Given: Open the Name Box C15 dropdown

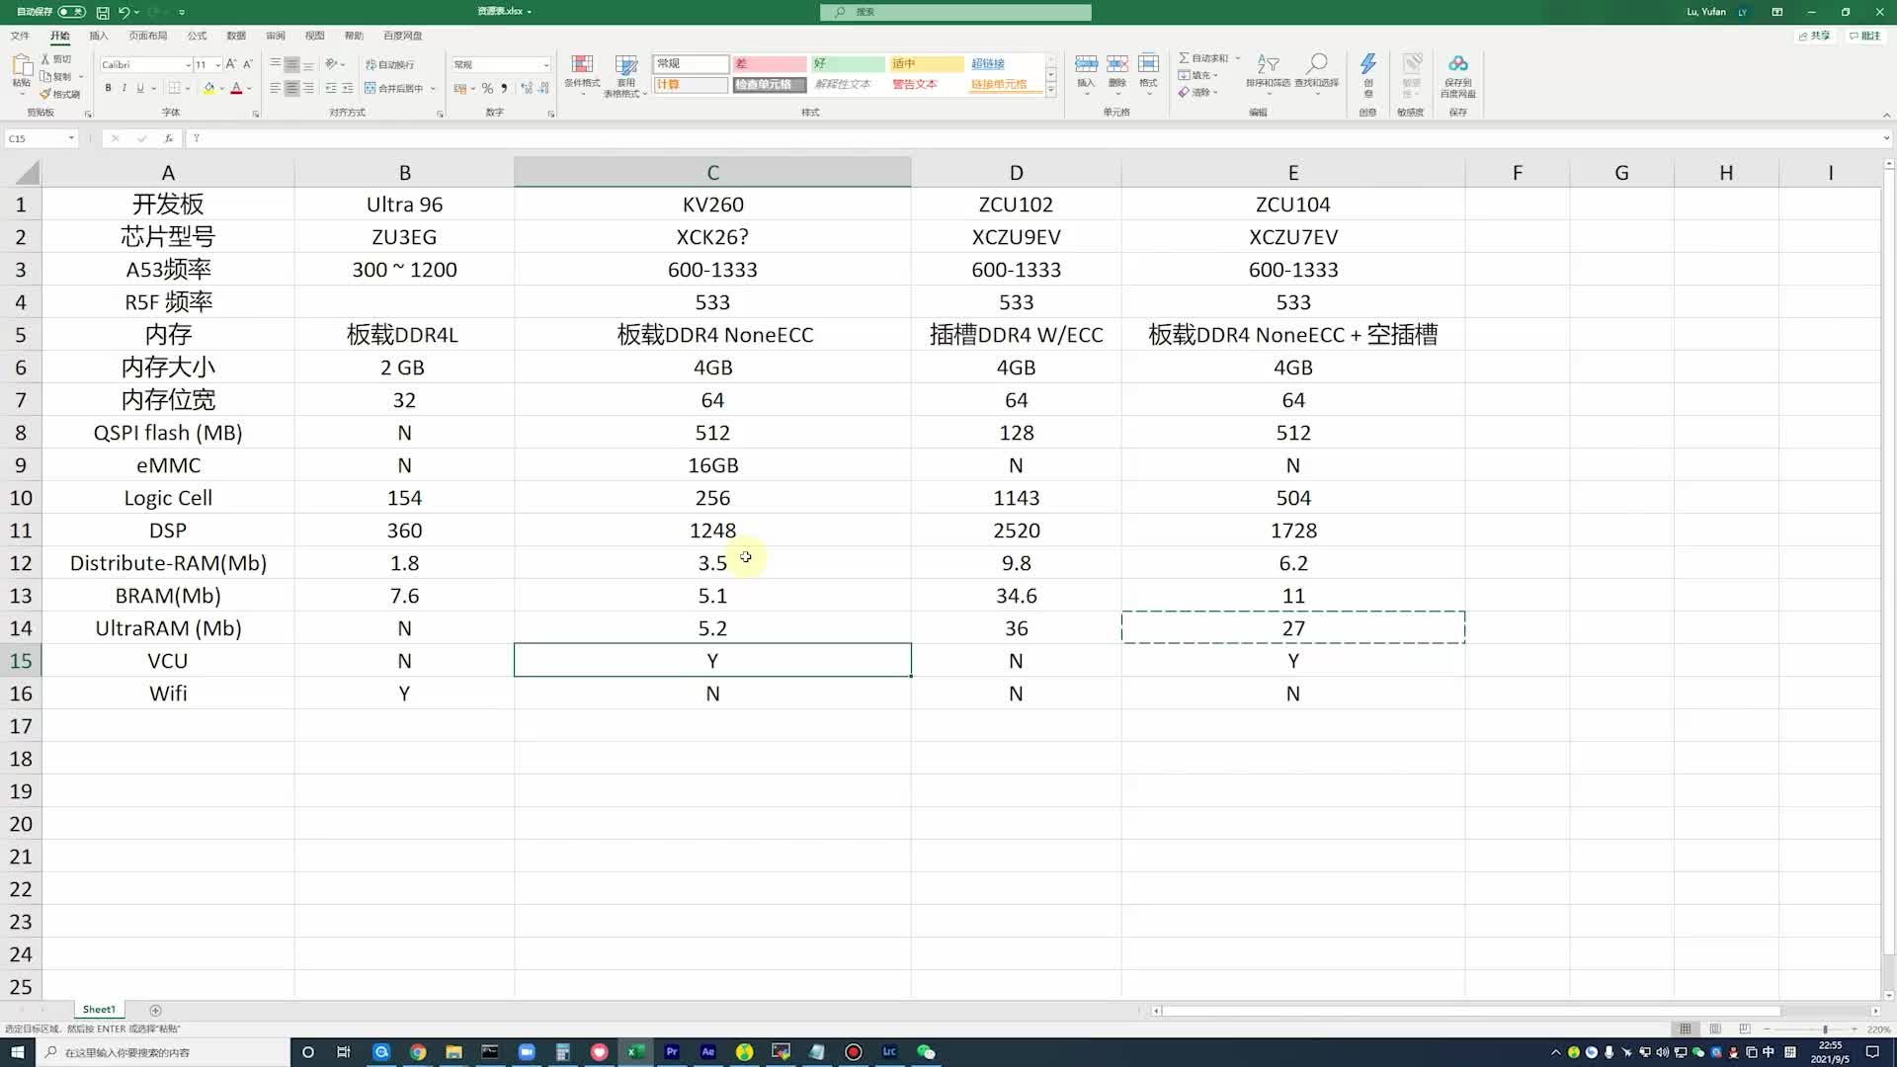Looking at the screenshot, I should tap(71, 138).
